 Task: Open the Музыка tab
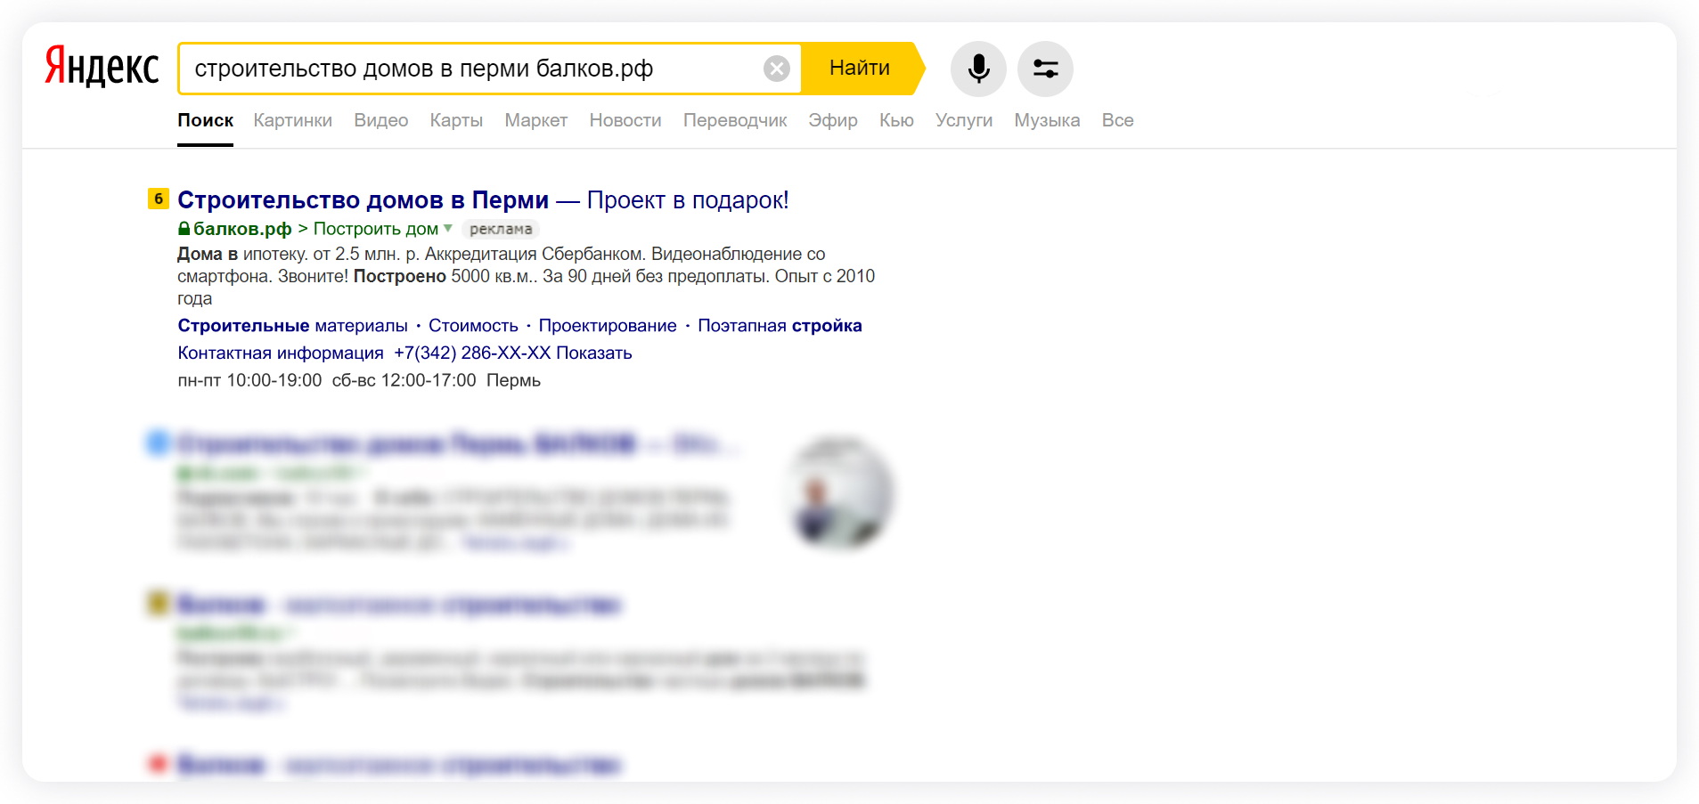1047,120
